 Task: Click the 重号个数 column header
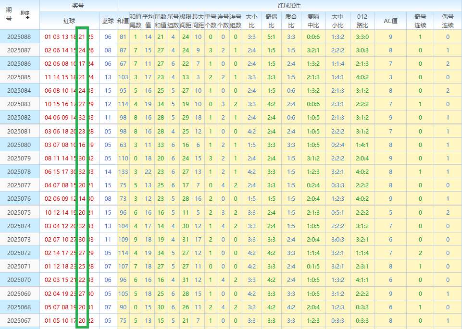(211, 21)
